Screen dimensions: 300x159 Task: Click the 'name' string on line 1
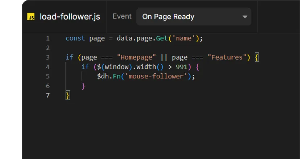pyautogui.click(x=184, y=38)
